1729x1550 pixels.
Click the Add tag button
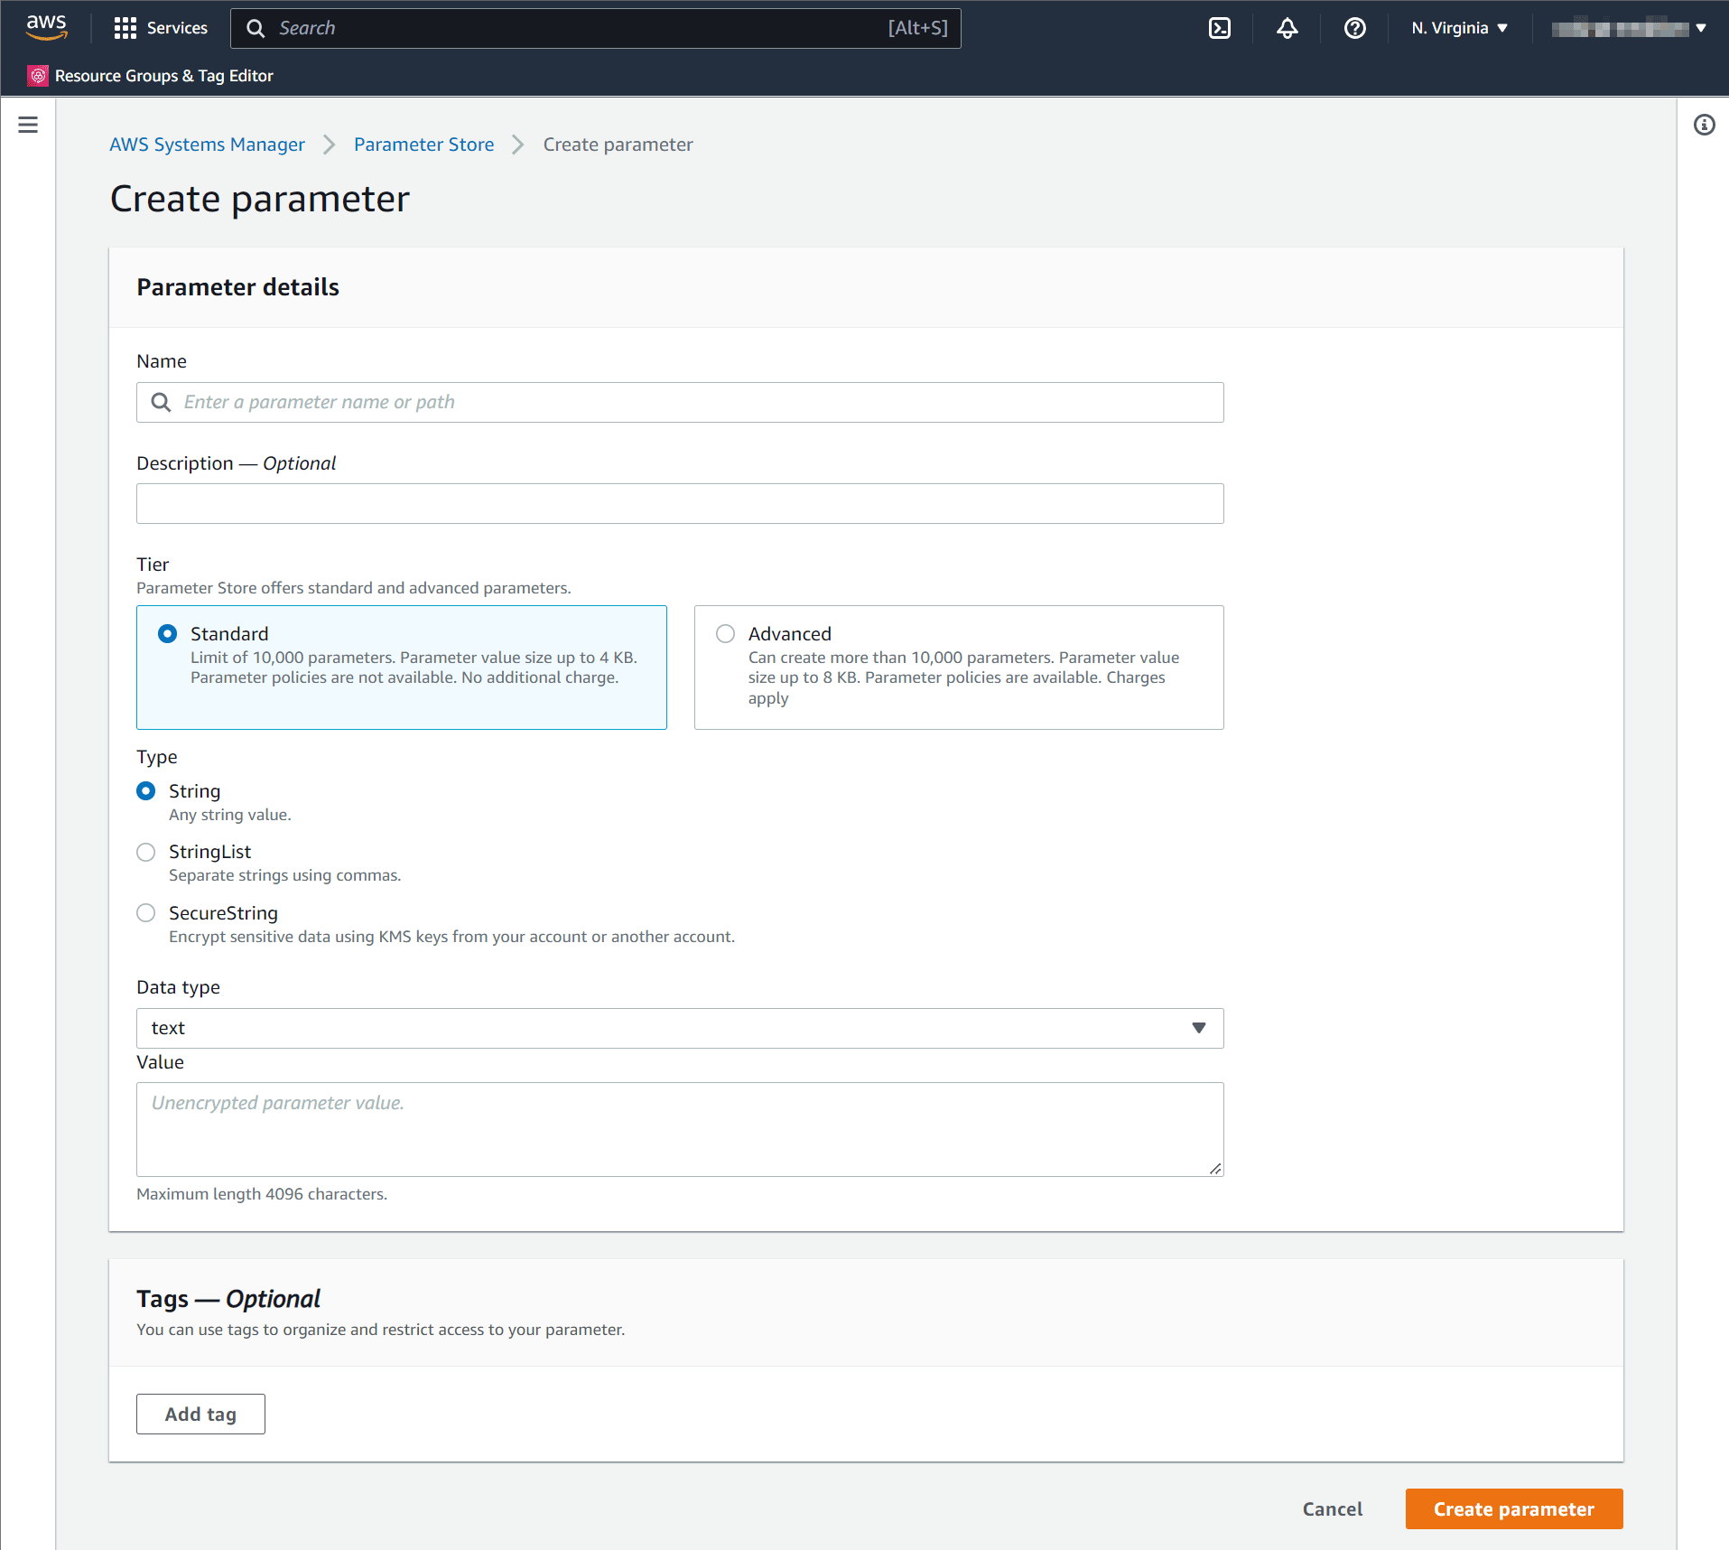pos(200,1414)
